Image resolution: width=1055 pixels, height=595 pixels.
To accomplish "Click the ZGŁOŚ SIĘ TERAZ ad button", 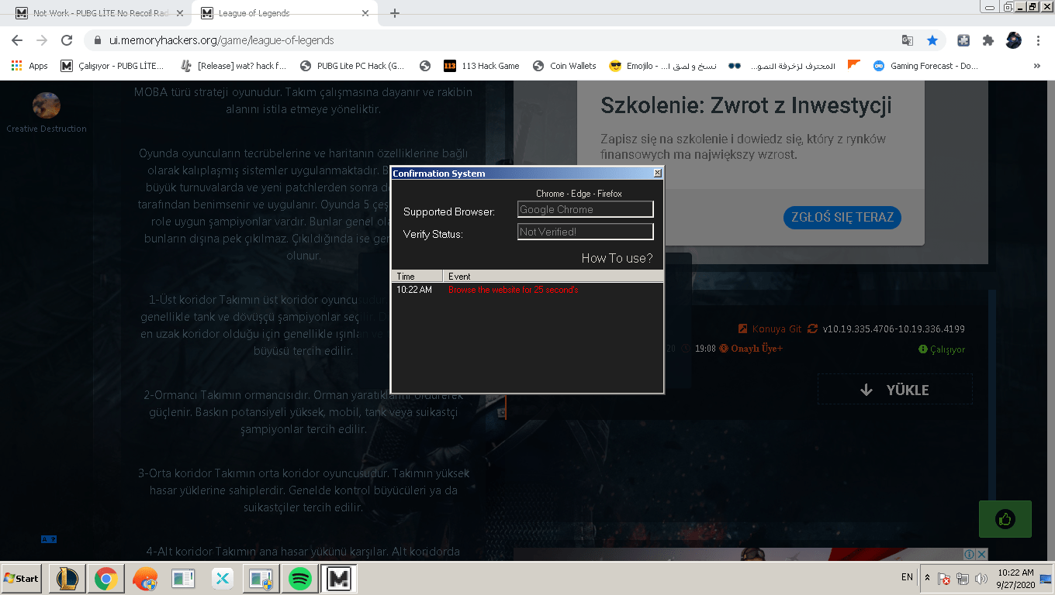I will [x=842, y=217].
